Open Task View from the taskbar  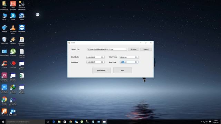[x=48, y=122]
